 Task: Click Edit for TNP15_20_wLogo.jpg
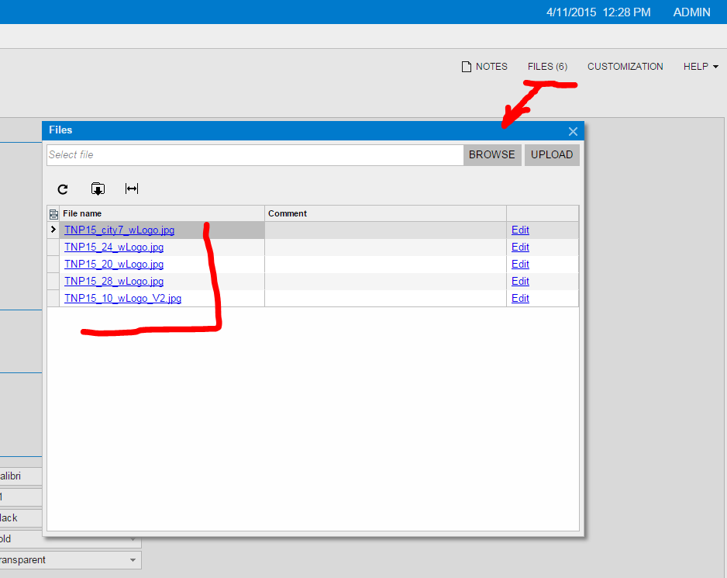(520, 264)
